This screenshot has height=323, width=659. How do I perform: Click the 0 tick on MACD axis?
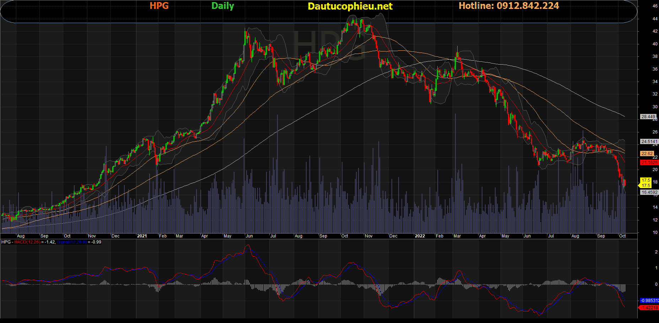656,284
